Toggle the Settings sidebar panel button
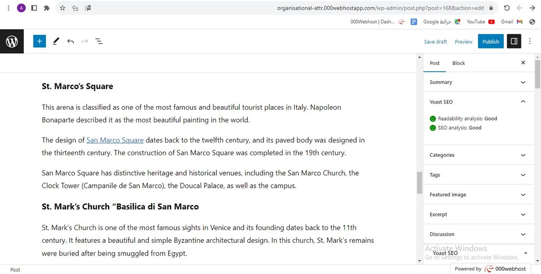Screen dimensions: 541x274 click(514, 41)
